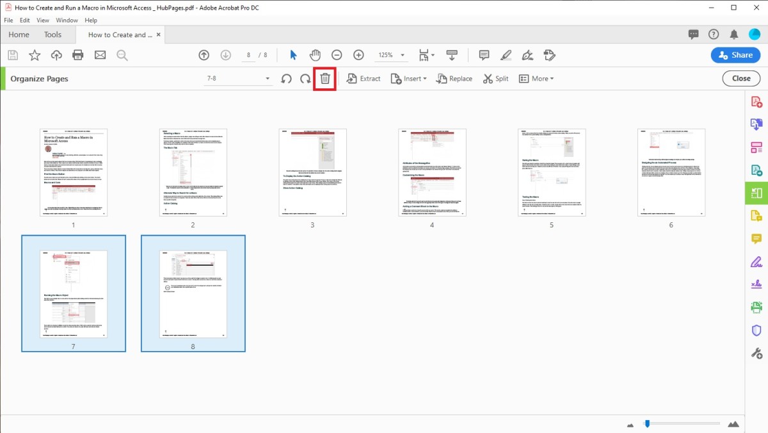Image resolution: width=768 pixels, height=433 pixels.
Task: Open the Comment tool in right sidebar
Action: (x=756, y=238)
